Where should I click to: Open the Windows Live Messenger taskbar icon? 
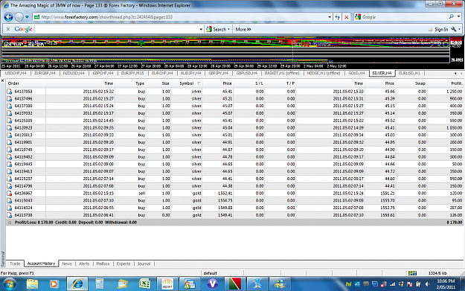[280, 284]
